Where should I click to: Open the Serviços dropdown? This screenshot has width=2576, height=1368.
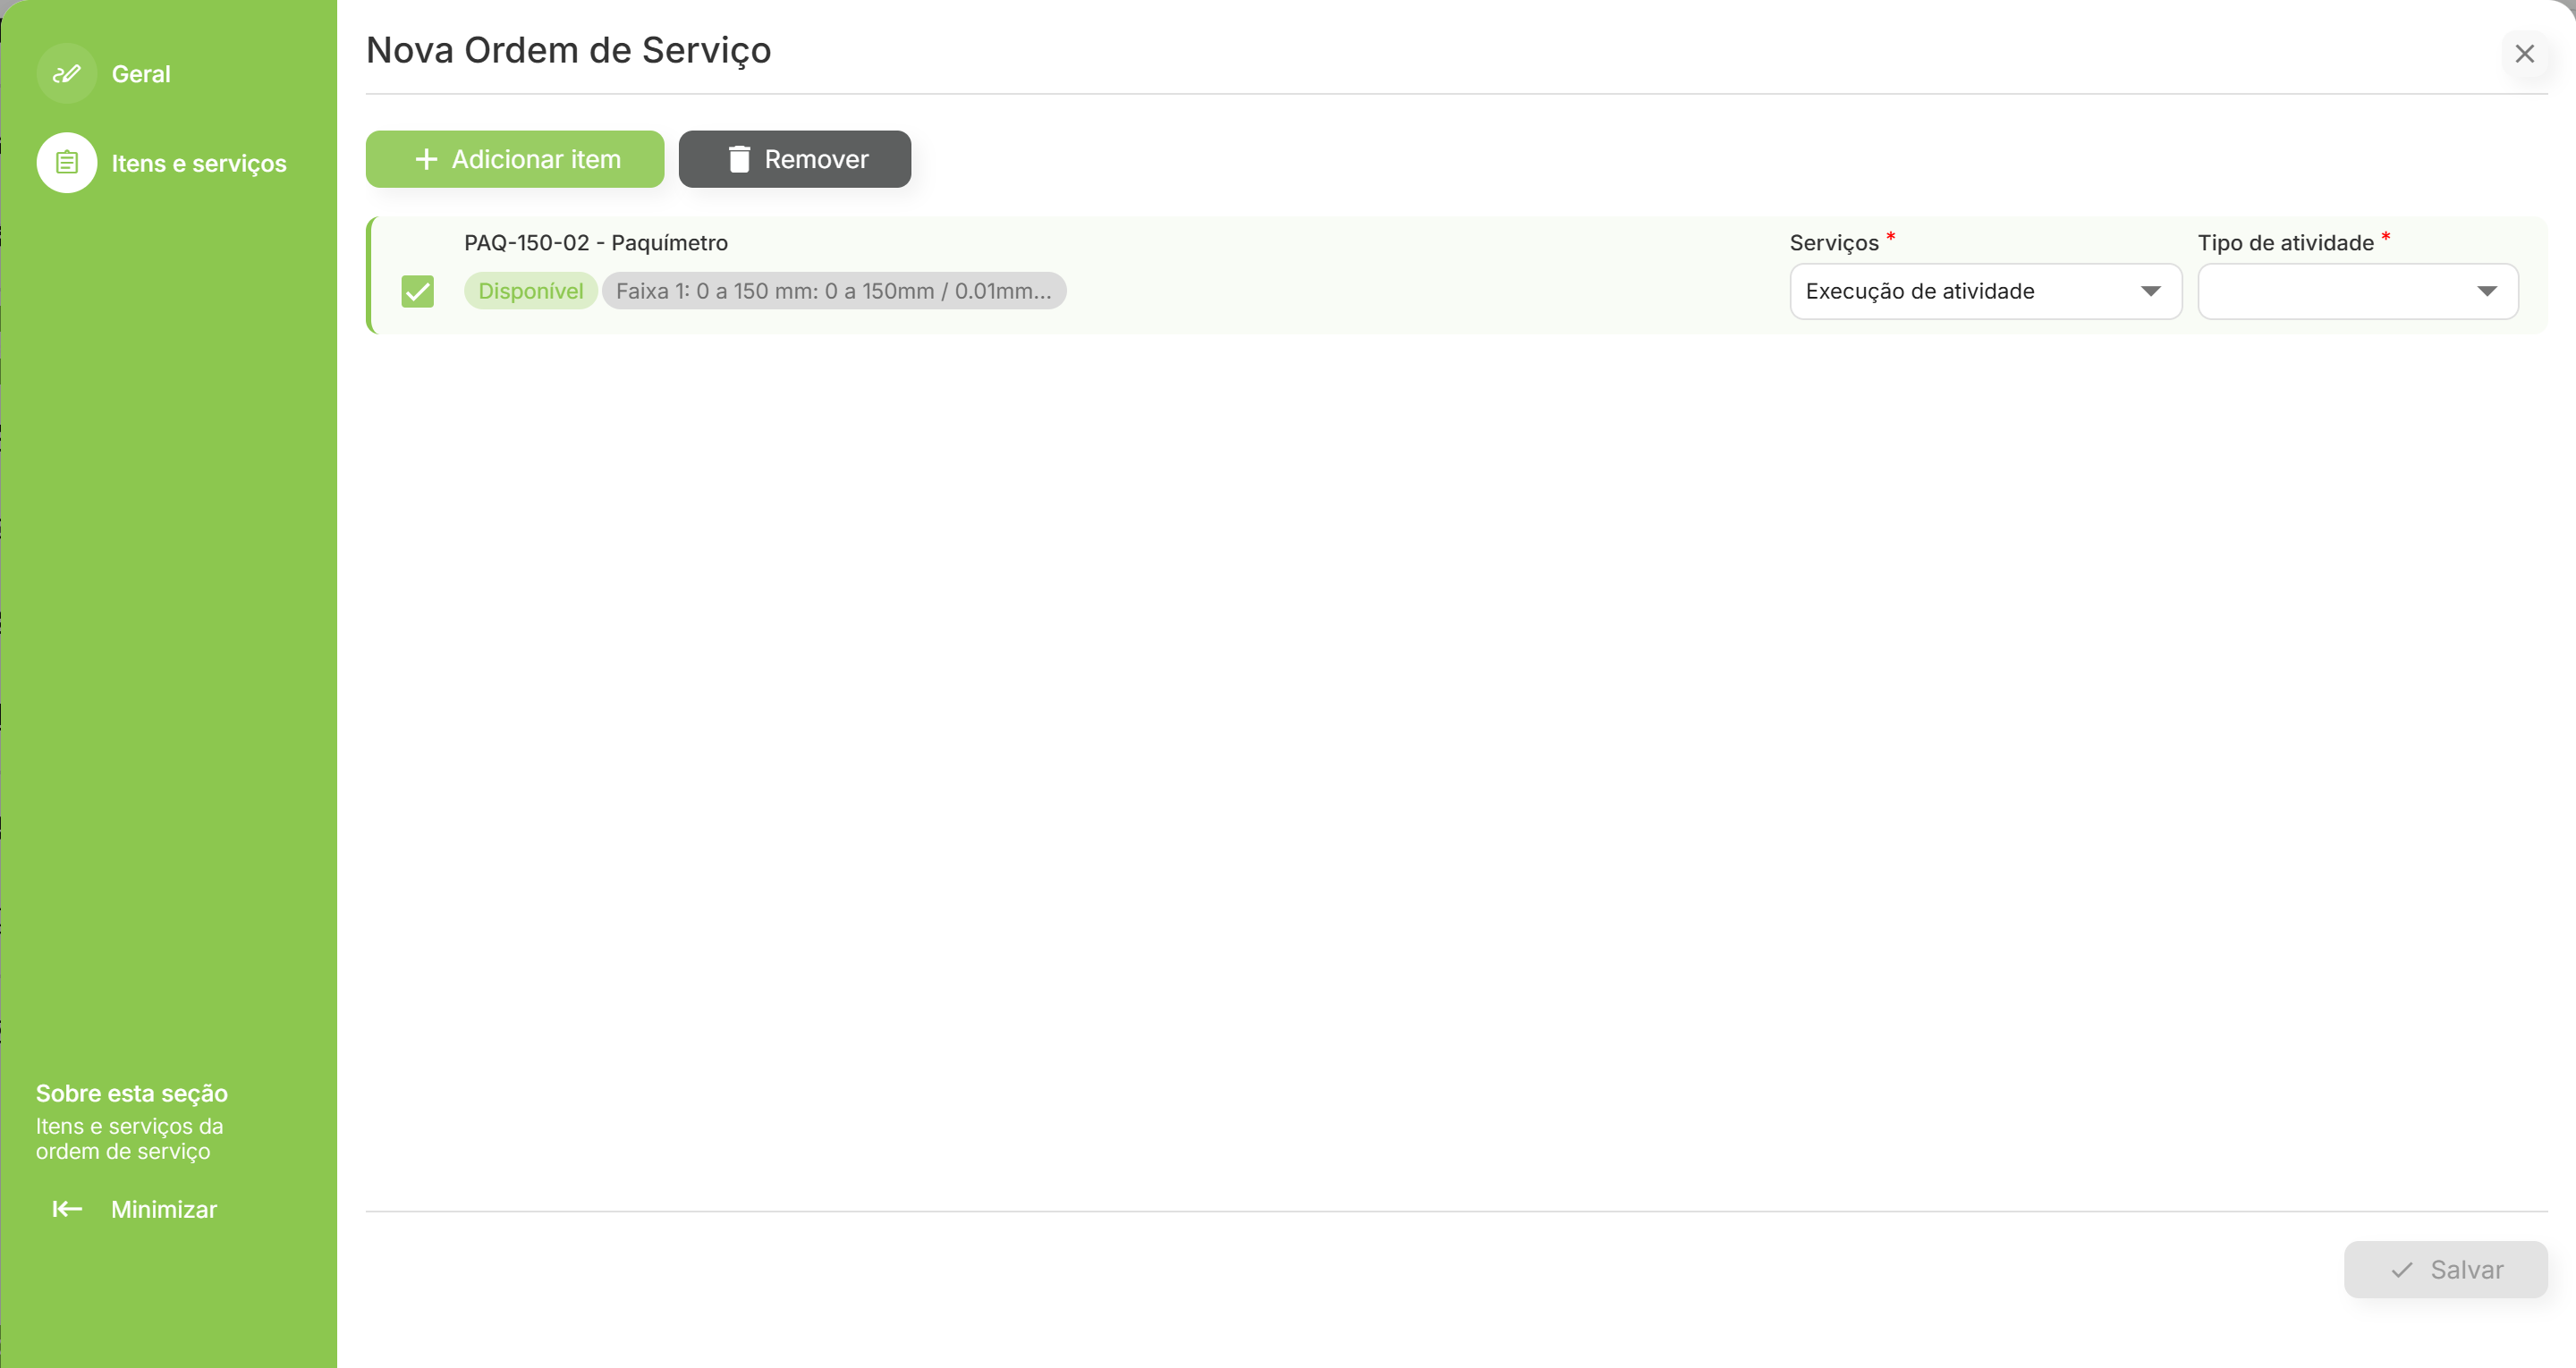tap(1985, 291)
